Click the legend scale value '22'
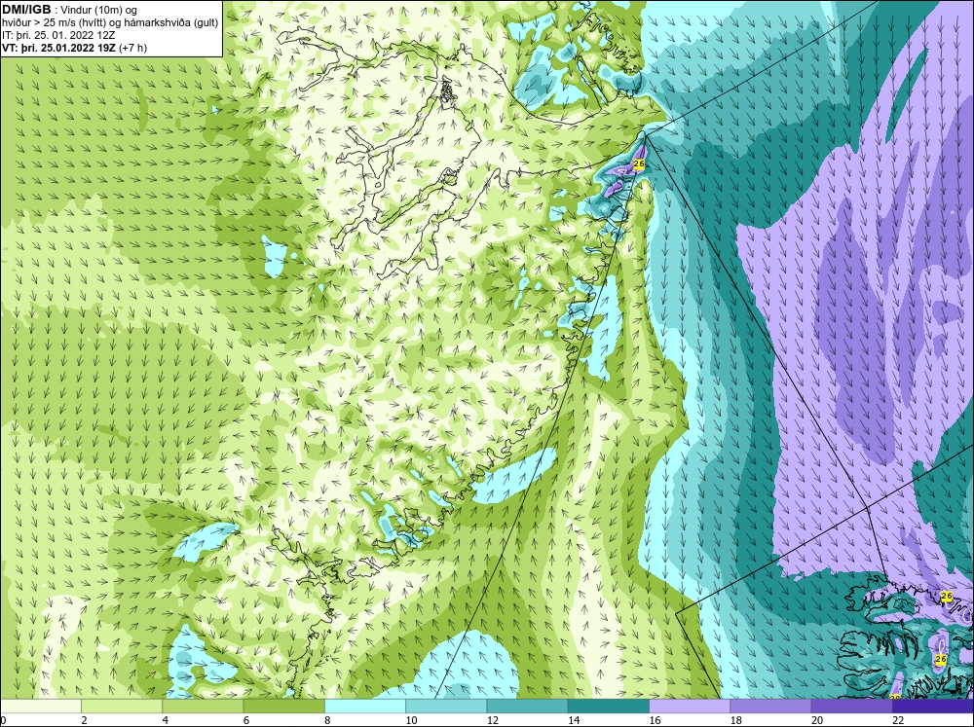Image resolution: width=974 pixels, height=727 pixels. pyautogui.click(x=898, y=720)
